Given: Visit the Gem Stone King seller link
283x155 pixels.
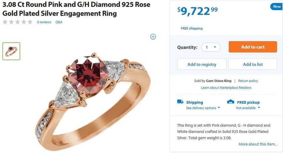Looking at the screenshot, I should (x=219, y=81).
